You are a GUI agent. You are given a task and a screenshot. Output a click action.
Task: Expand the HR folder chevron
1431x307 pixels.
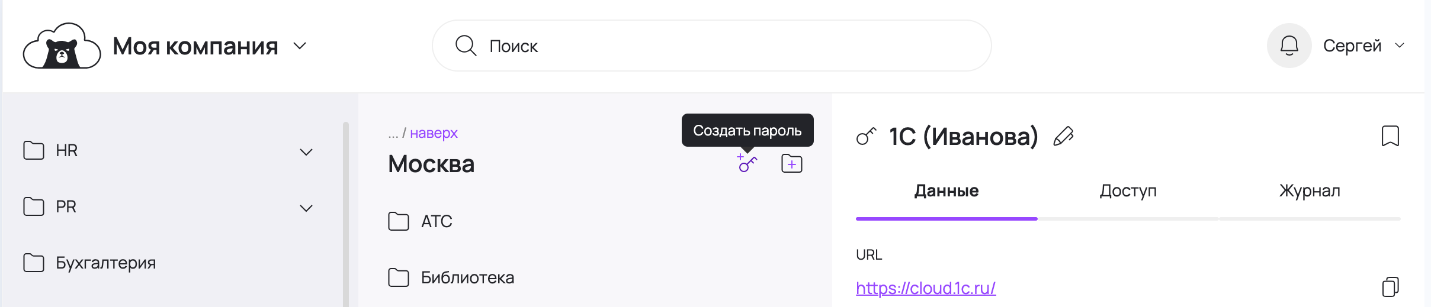coord(306,152)
